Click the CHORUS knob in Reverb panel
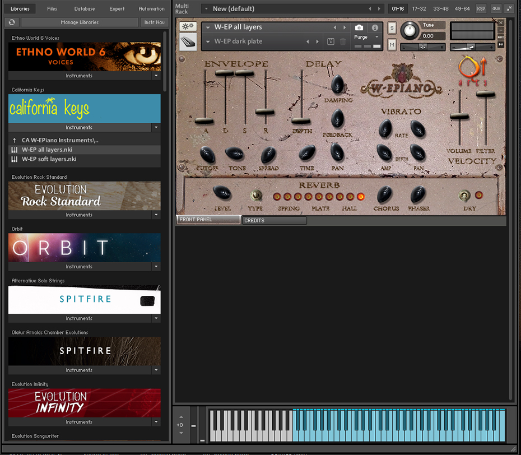 click(x=385, y=194)
